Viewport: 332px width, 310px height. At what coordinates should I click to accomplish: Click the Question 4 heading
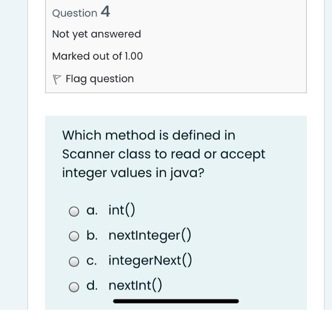(81, 12)
